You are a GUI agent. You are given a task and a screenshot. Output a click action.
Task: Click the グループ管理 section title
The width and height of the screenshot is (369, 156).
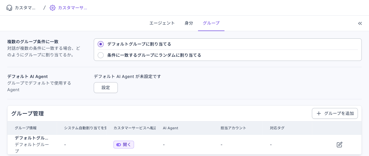pyautogui.click(x=27, y=113)
